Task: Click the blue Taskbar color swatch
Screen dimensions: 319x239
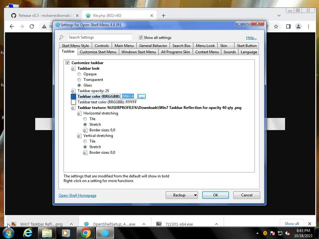Action: (74, 96)
